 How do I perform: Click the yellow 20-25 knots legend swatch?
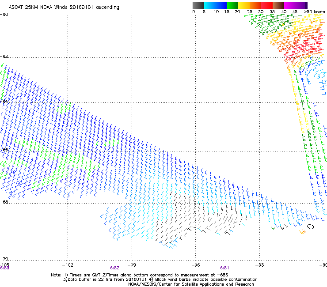click(244, 5)
